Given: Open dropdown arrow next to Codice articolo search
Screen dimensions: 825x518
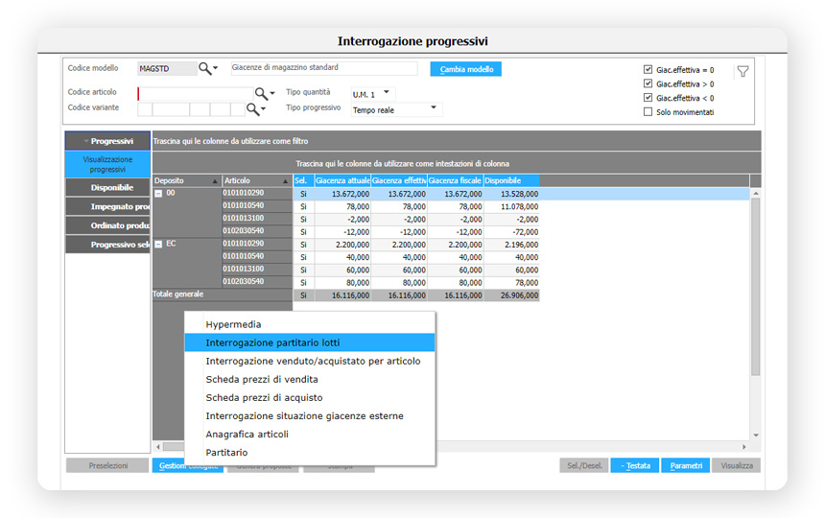Looking at the screenshot, I should [272, 94].
